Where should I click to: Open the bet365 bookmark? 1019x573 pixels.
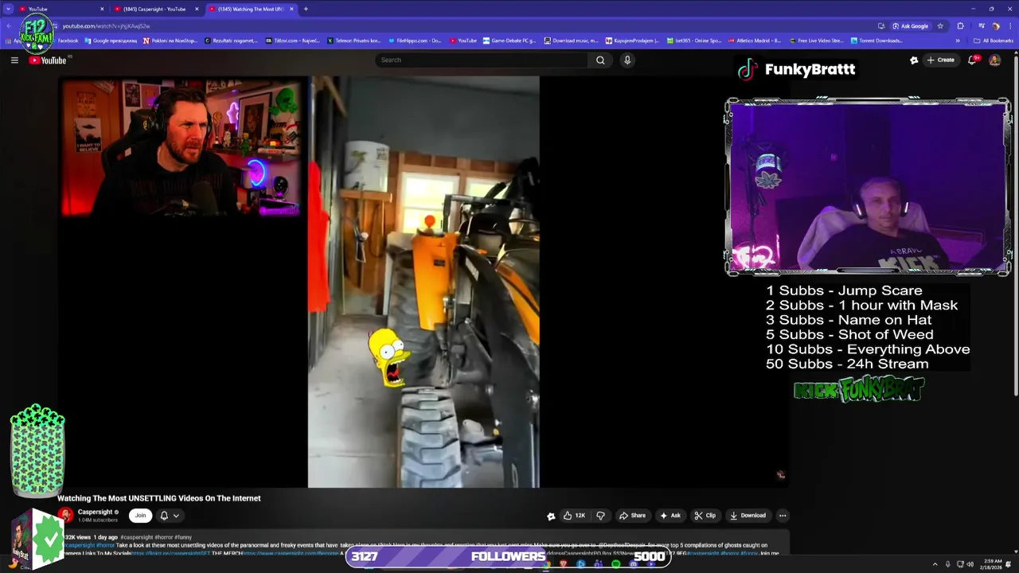694,41
